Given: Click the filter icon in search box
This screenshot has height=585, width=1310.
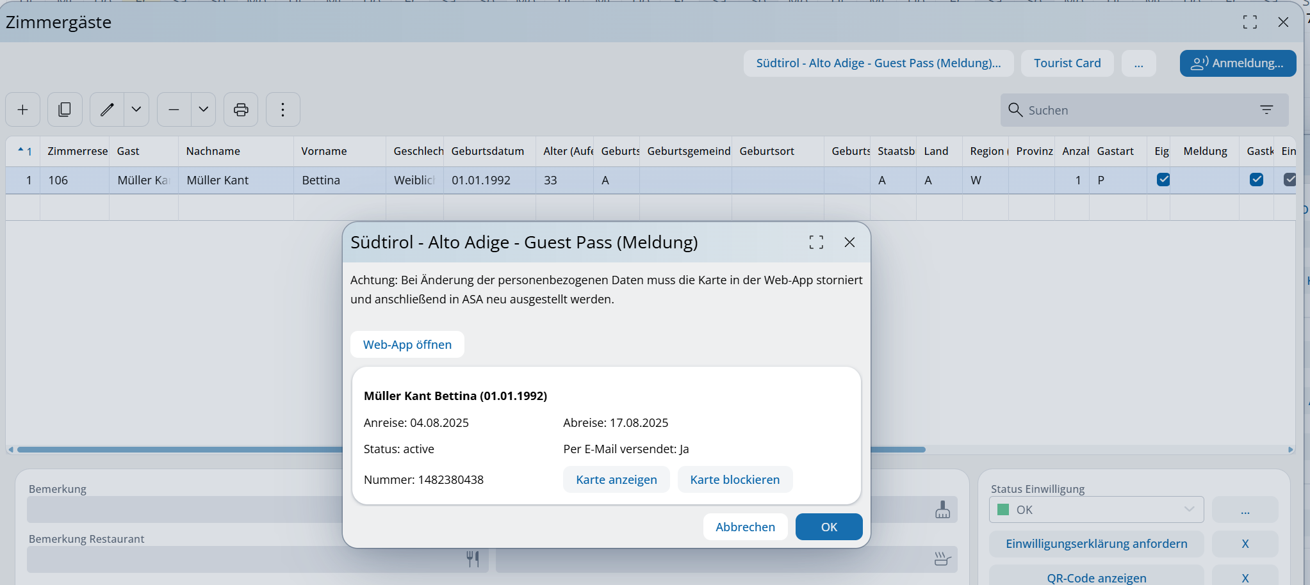Looking at the screenshot, I should pyautogui.click(x=1266, y=110).
